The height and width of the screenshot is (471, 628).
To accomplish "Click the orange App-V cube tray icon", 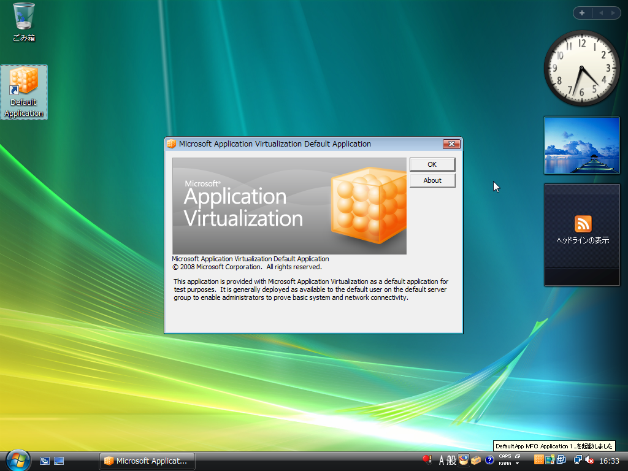I will coord(539,460).
